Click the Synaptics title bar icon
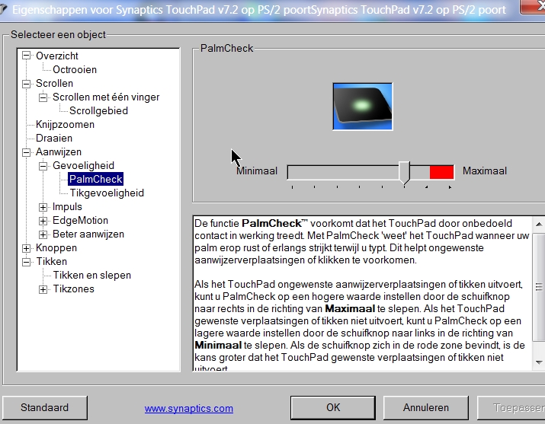The height and width of the screenshot is (424, 545). tap(5, 8)
